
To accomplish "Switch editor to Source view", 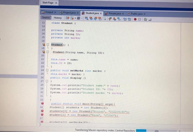I will [x=46, y=17].
